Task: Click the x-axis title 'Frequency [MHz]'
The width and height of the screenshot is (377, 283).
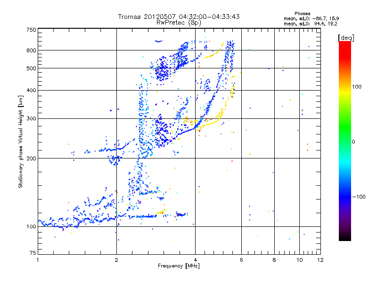Action: (179, 266)
